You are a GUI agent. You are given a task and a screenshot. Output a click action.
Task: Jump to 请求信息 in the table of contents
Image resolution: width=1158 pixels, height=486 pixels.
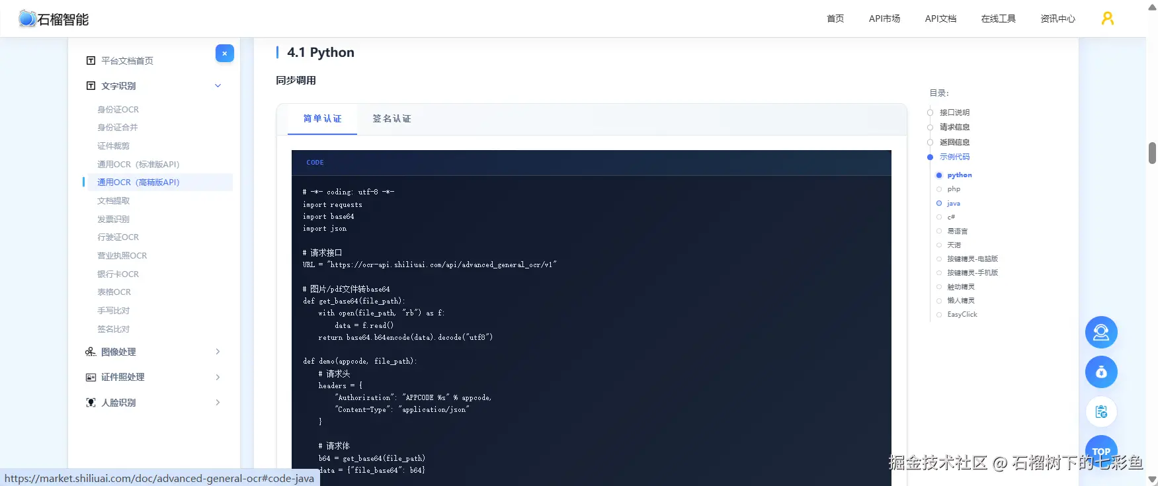pos(954,127)
